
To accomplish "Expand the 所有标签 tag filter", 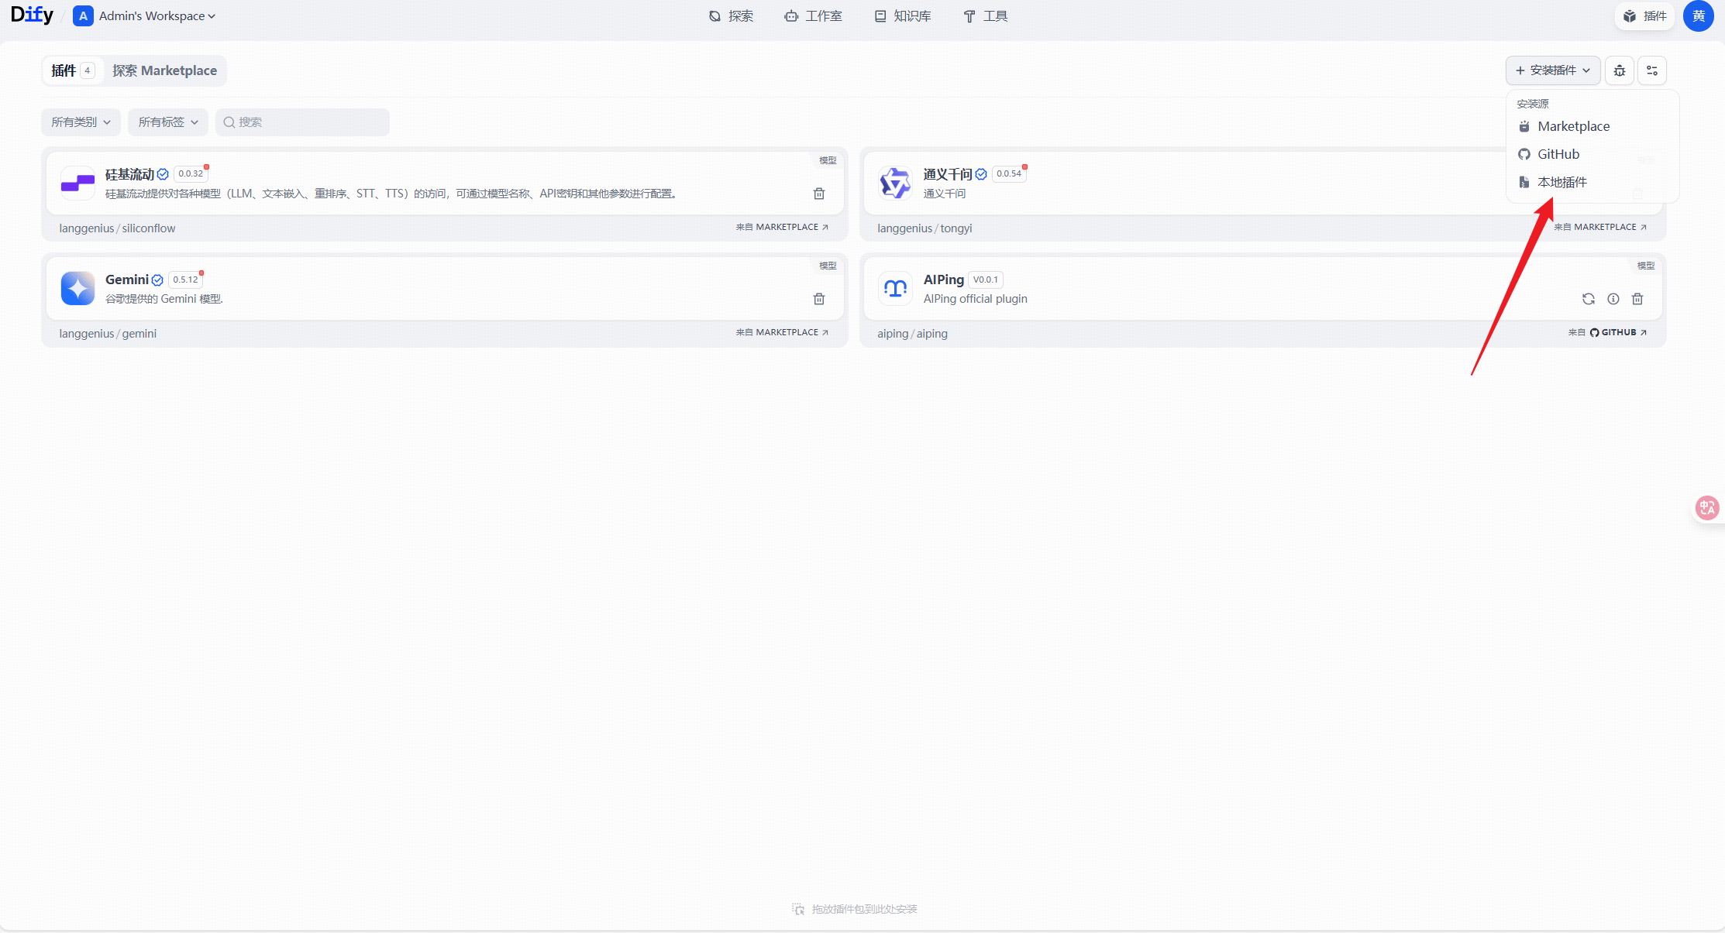I will [168, 122].
